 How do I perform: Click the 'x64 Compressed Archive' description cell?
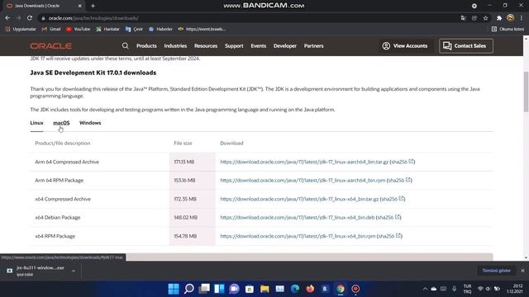click(x=63, y=199)
